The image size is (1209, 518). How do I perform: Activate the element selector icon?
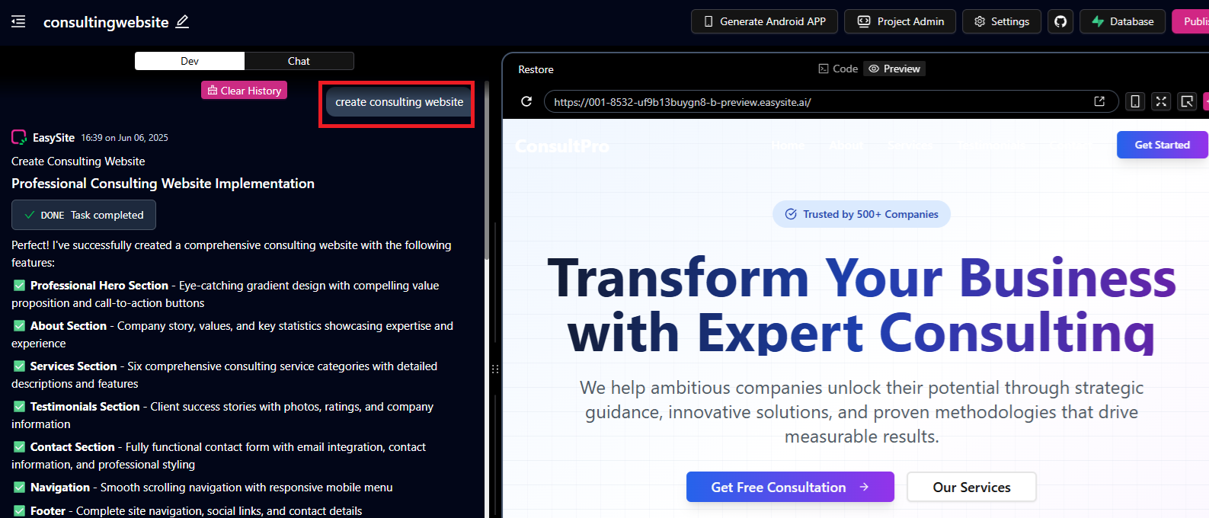click(1187, 101)
